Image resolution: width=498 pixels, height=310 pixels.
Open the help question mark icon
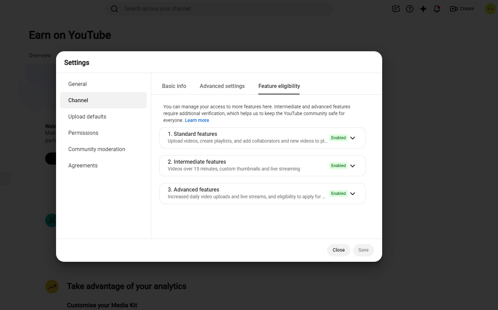410,9
